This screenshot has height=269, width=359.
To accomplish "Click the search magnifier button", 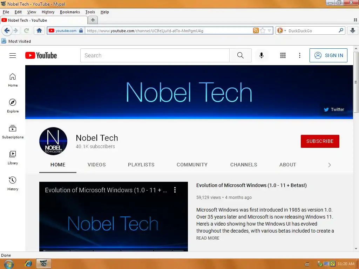I will 241,55.
